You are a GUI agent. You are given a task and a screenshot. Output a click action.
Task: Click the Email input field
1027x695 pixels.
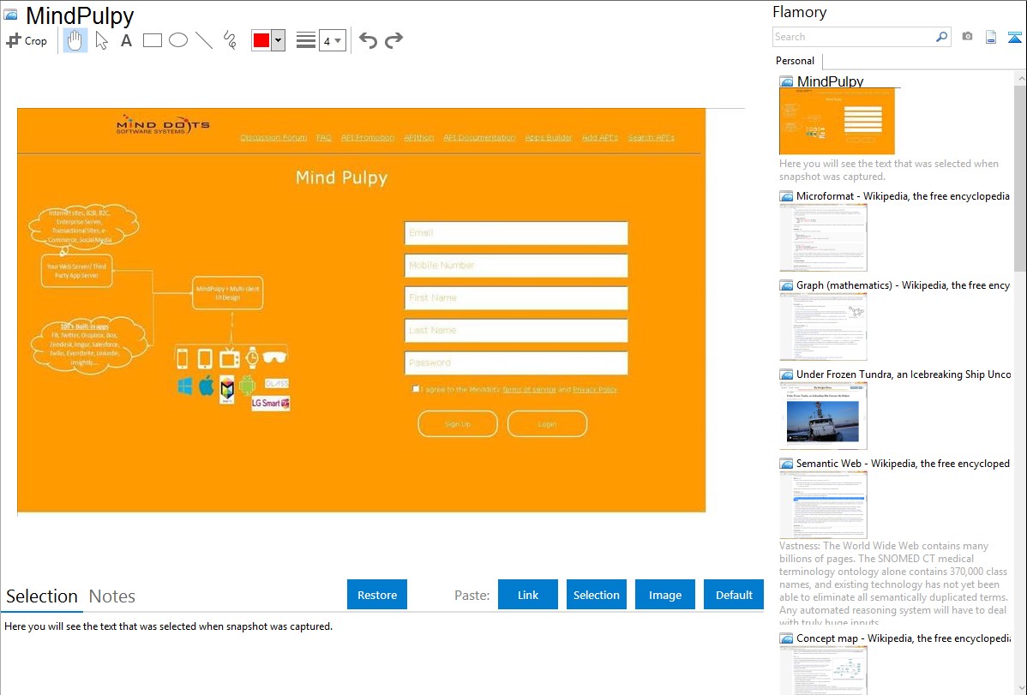[516, 233]
